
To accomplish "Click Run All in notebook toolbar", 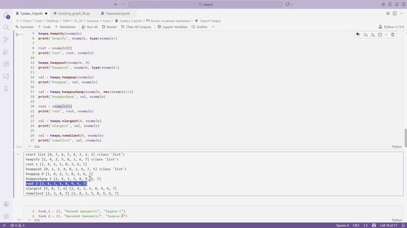I will [x=90, y=27].
